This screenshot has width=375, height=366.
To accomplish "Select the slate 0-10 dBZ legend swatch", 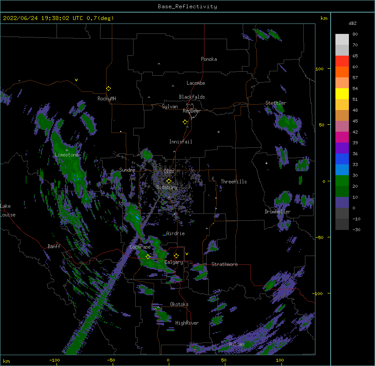I will click(x=342, y=203).
